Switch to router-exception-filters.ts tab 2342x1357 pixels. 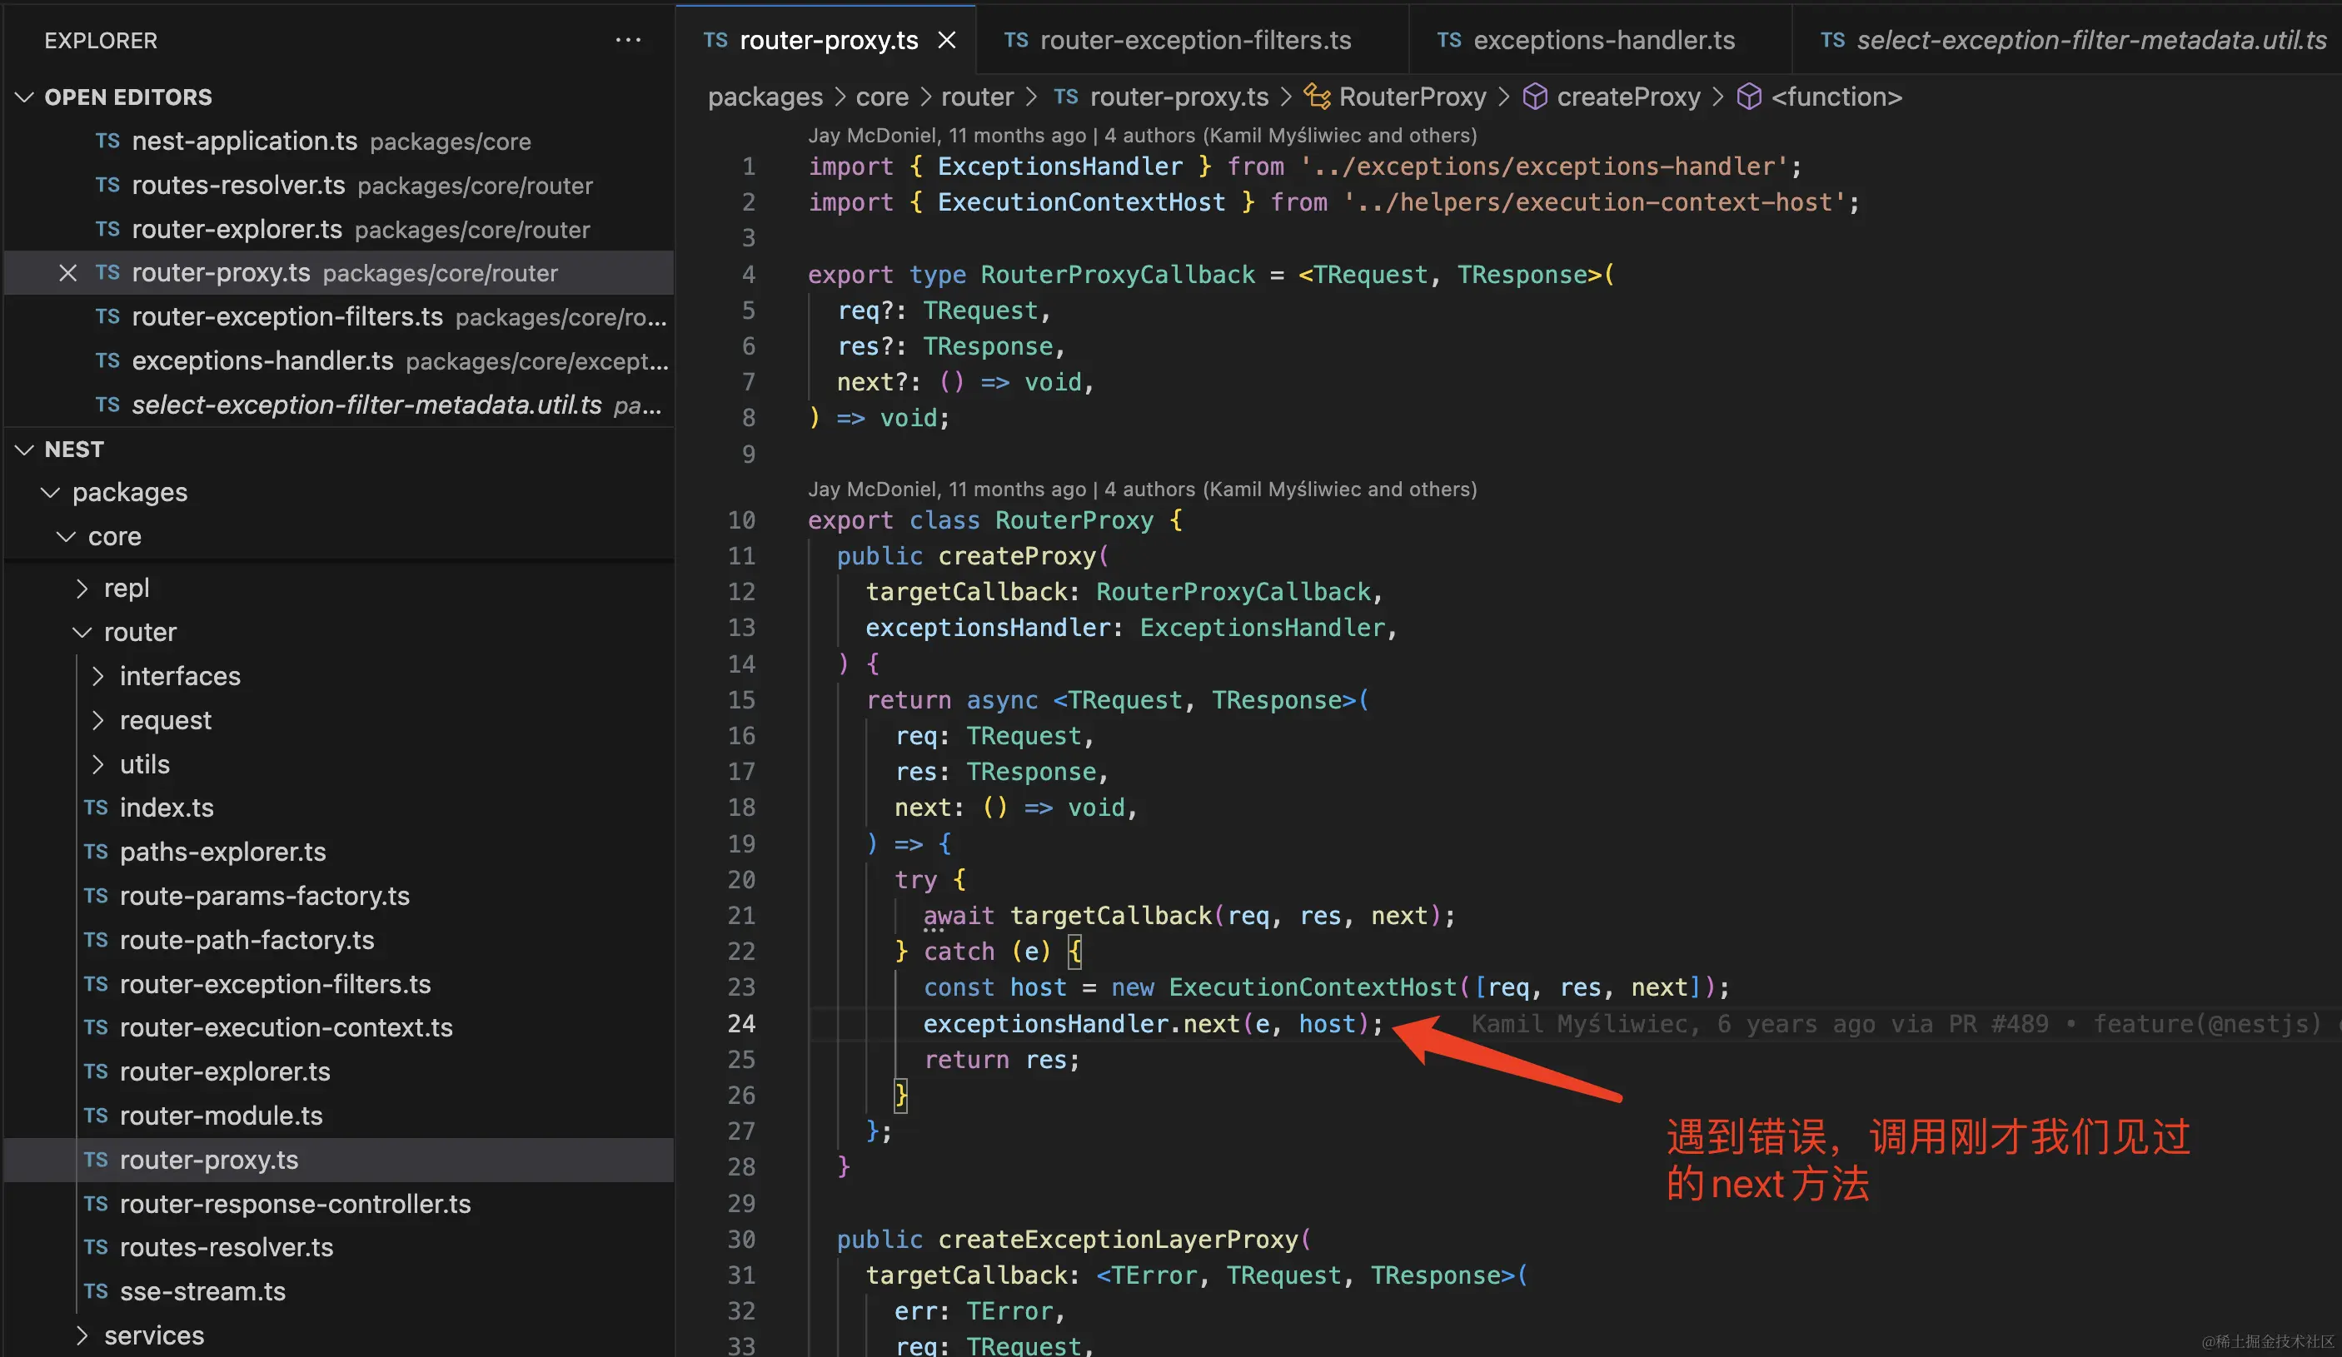point(1194,40)
